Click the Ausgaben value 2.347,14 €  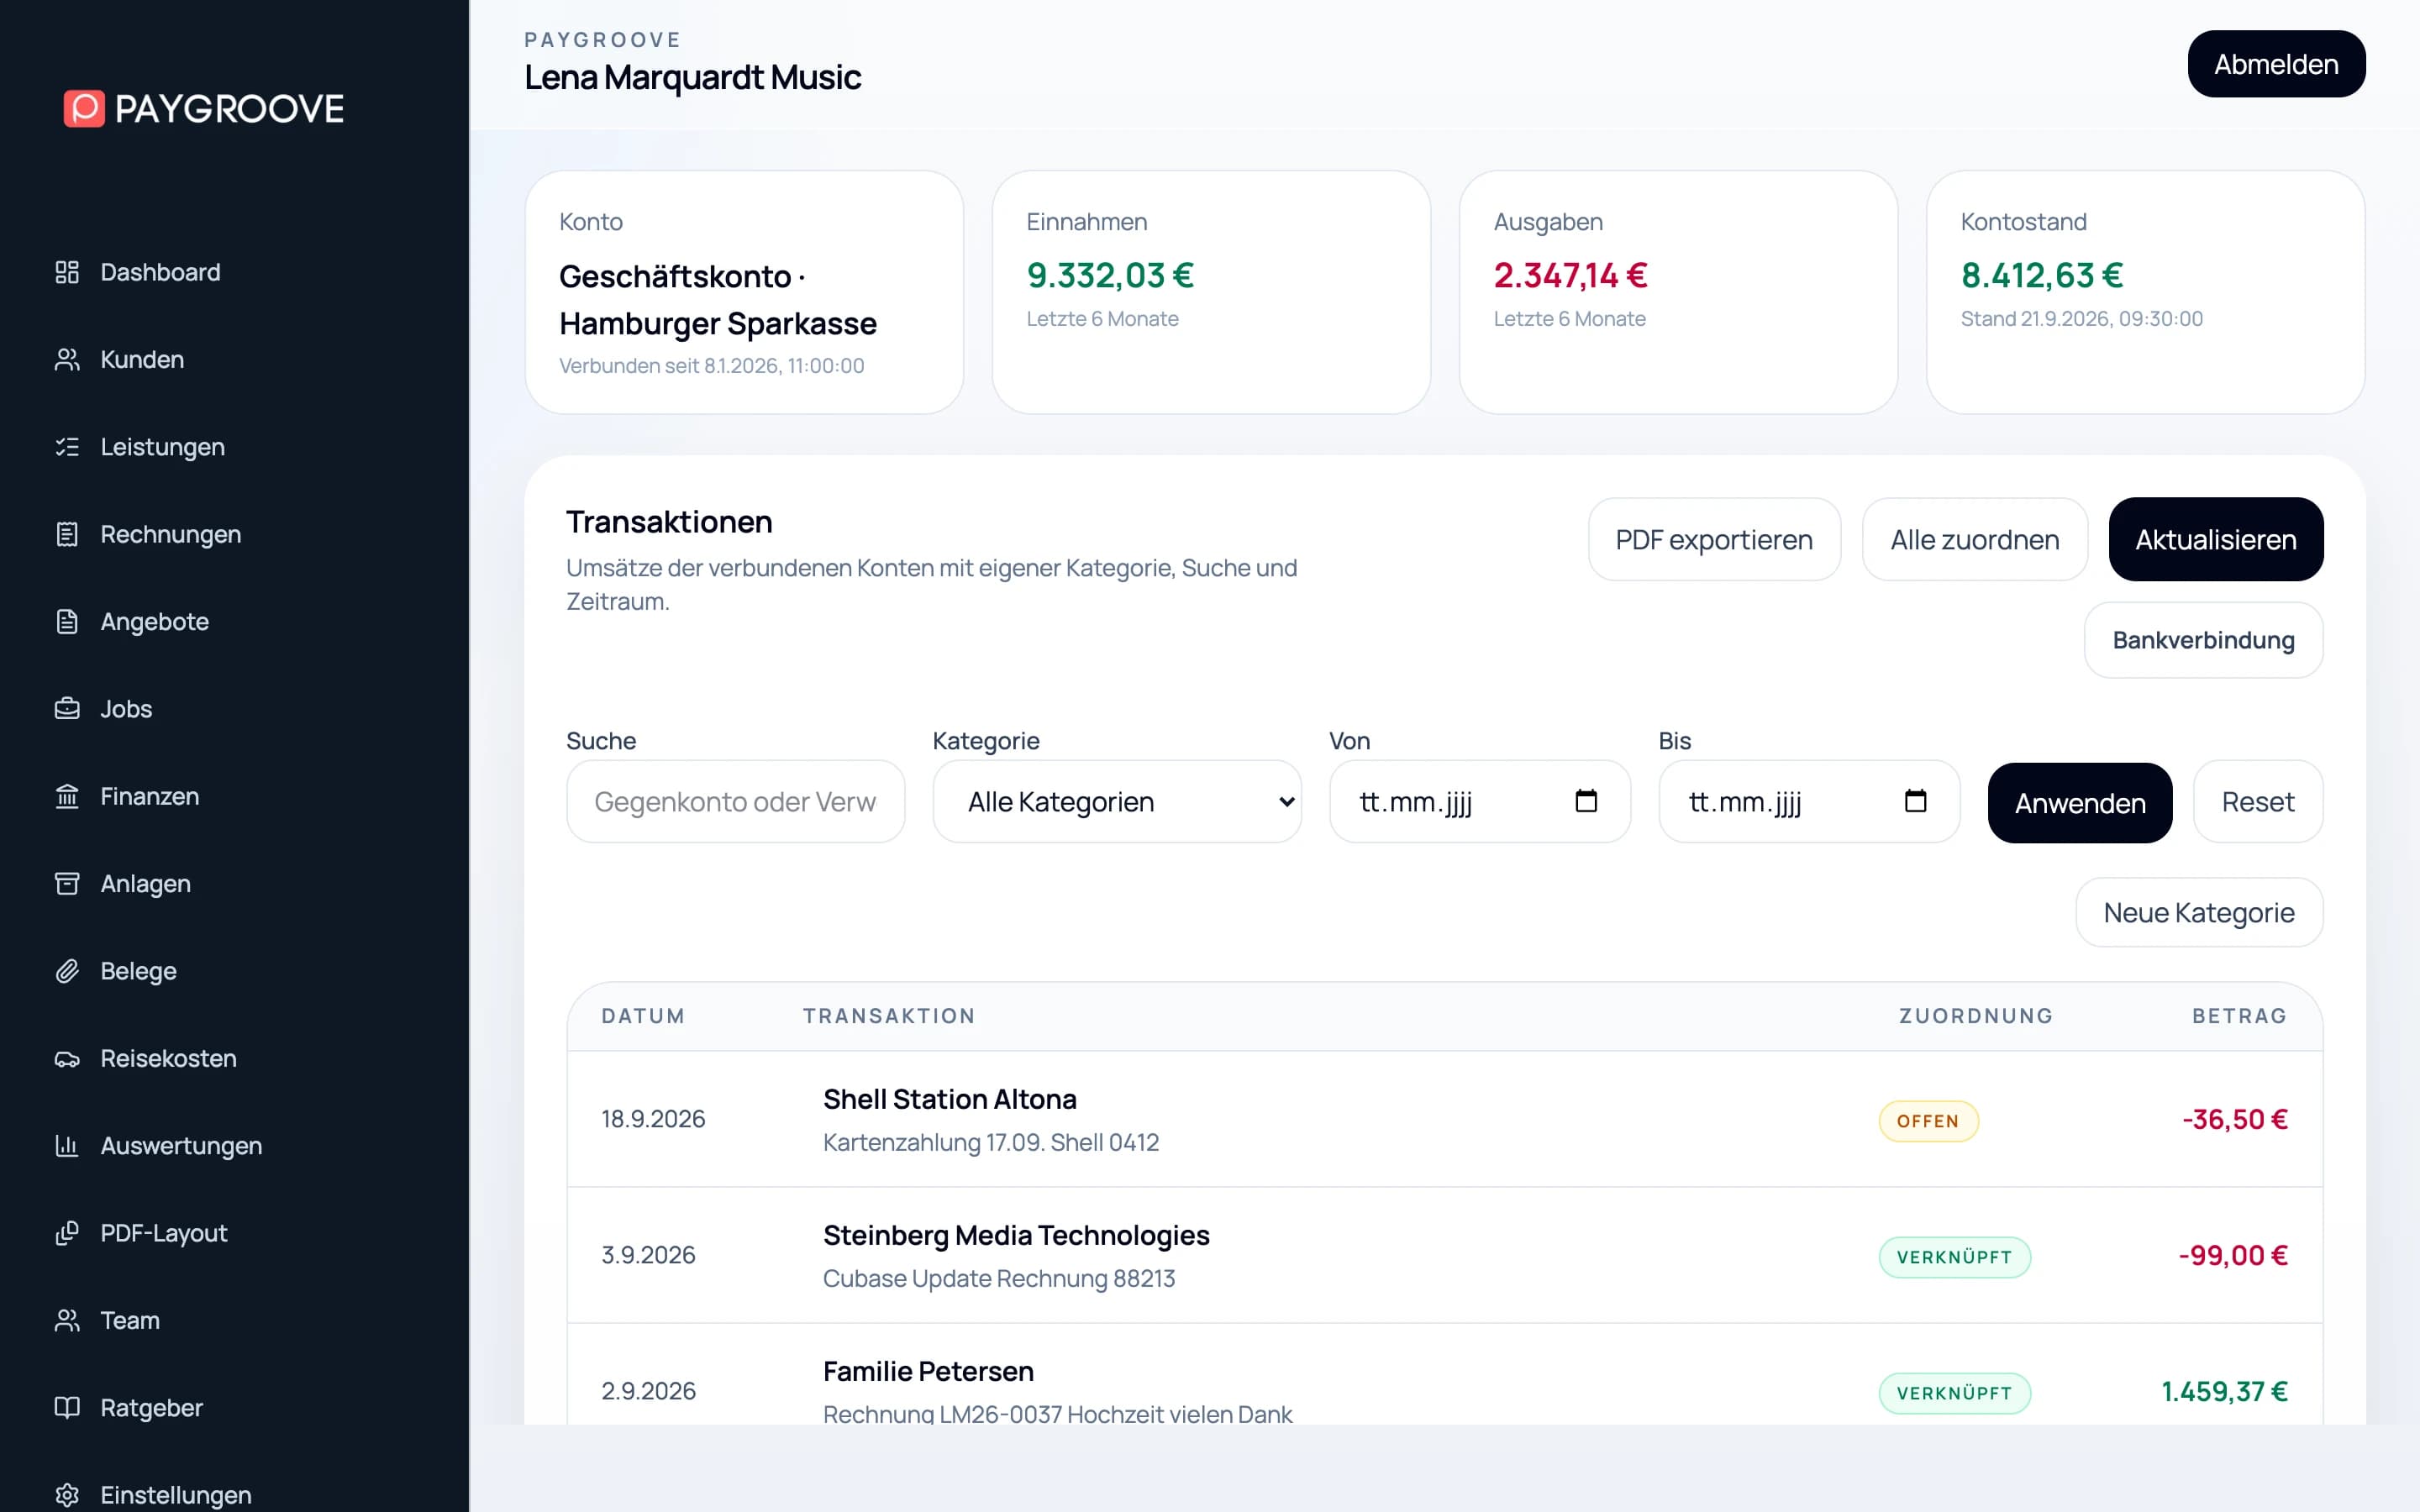click(1570, 275)
